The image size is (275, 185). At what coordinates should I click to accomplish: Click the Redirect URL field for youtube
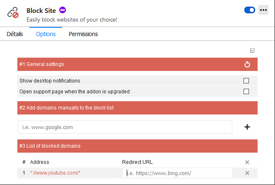click(x=177, y=173)
